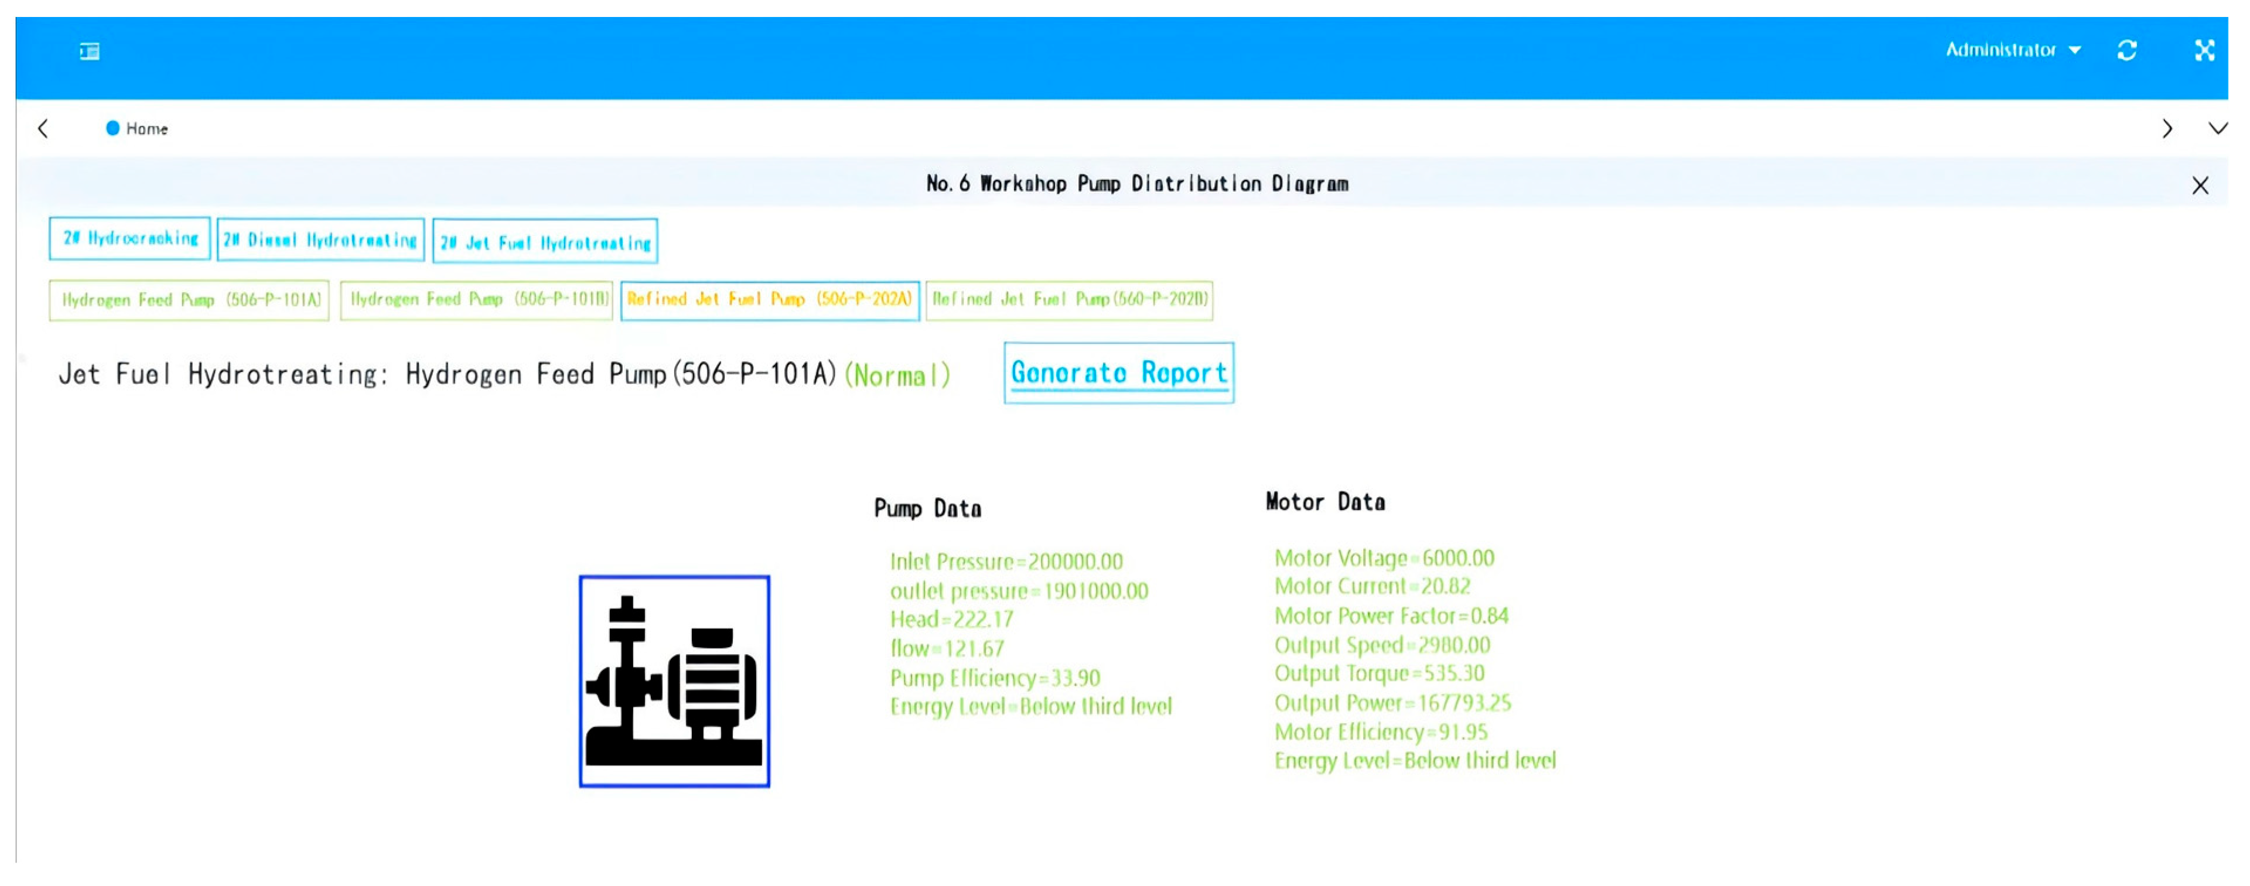The width and height of the screenshot is (2250, 886).
Task: Expand the tab options chevron
Action: pyautogui.click(x=2217, y=129)
